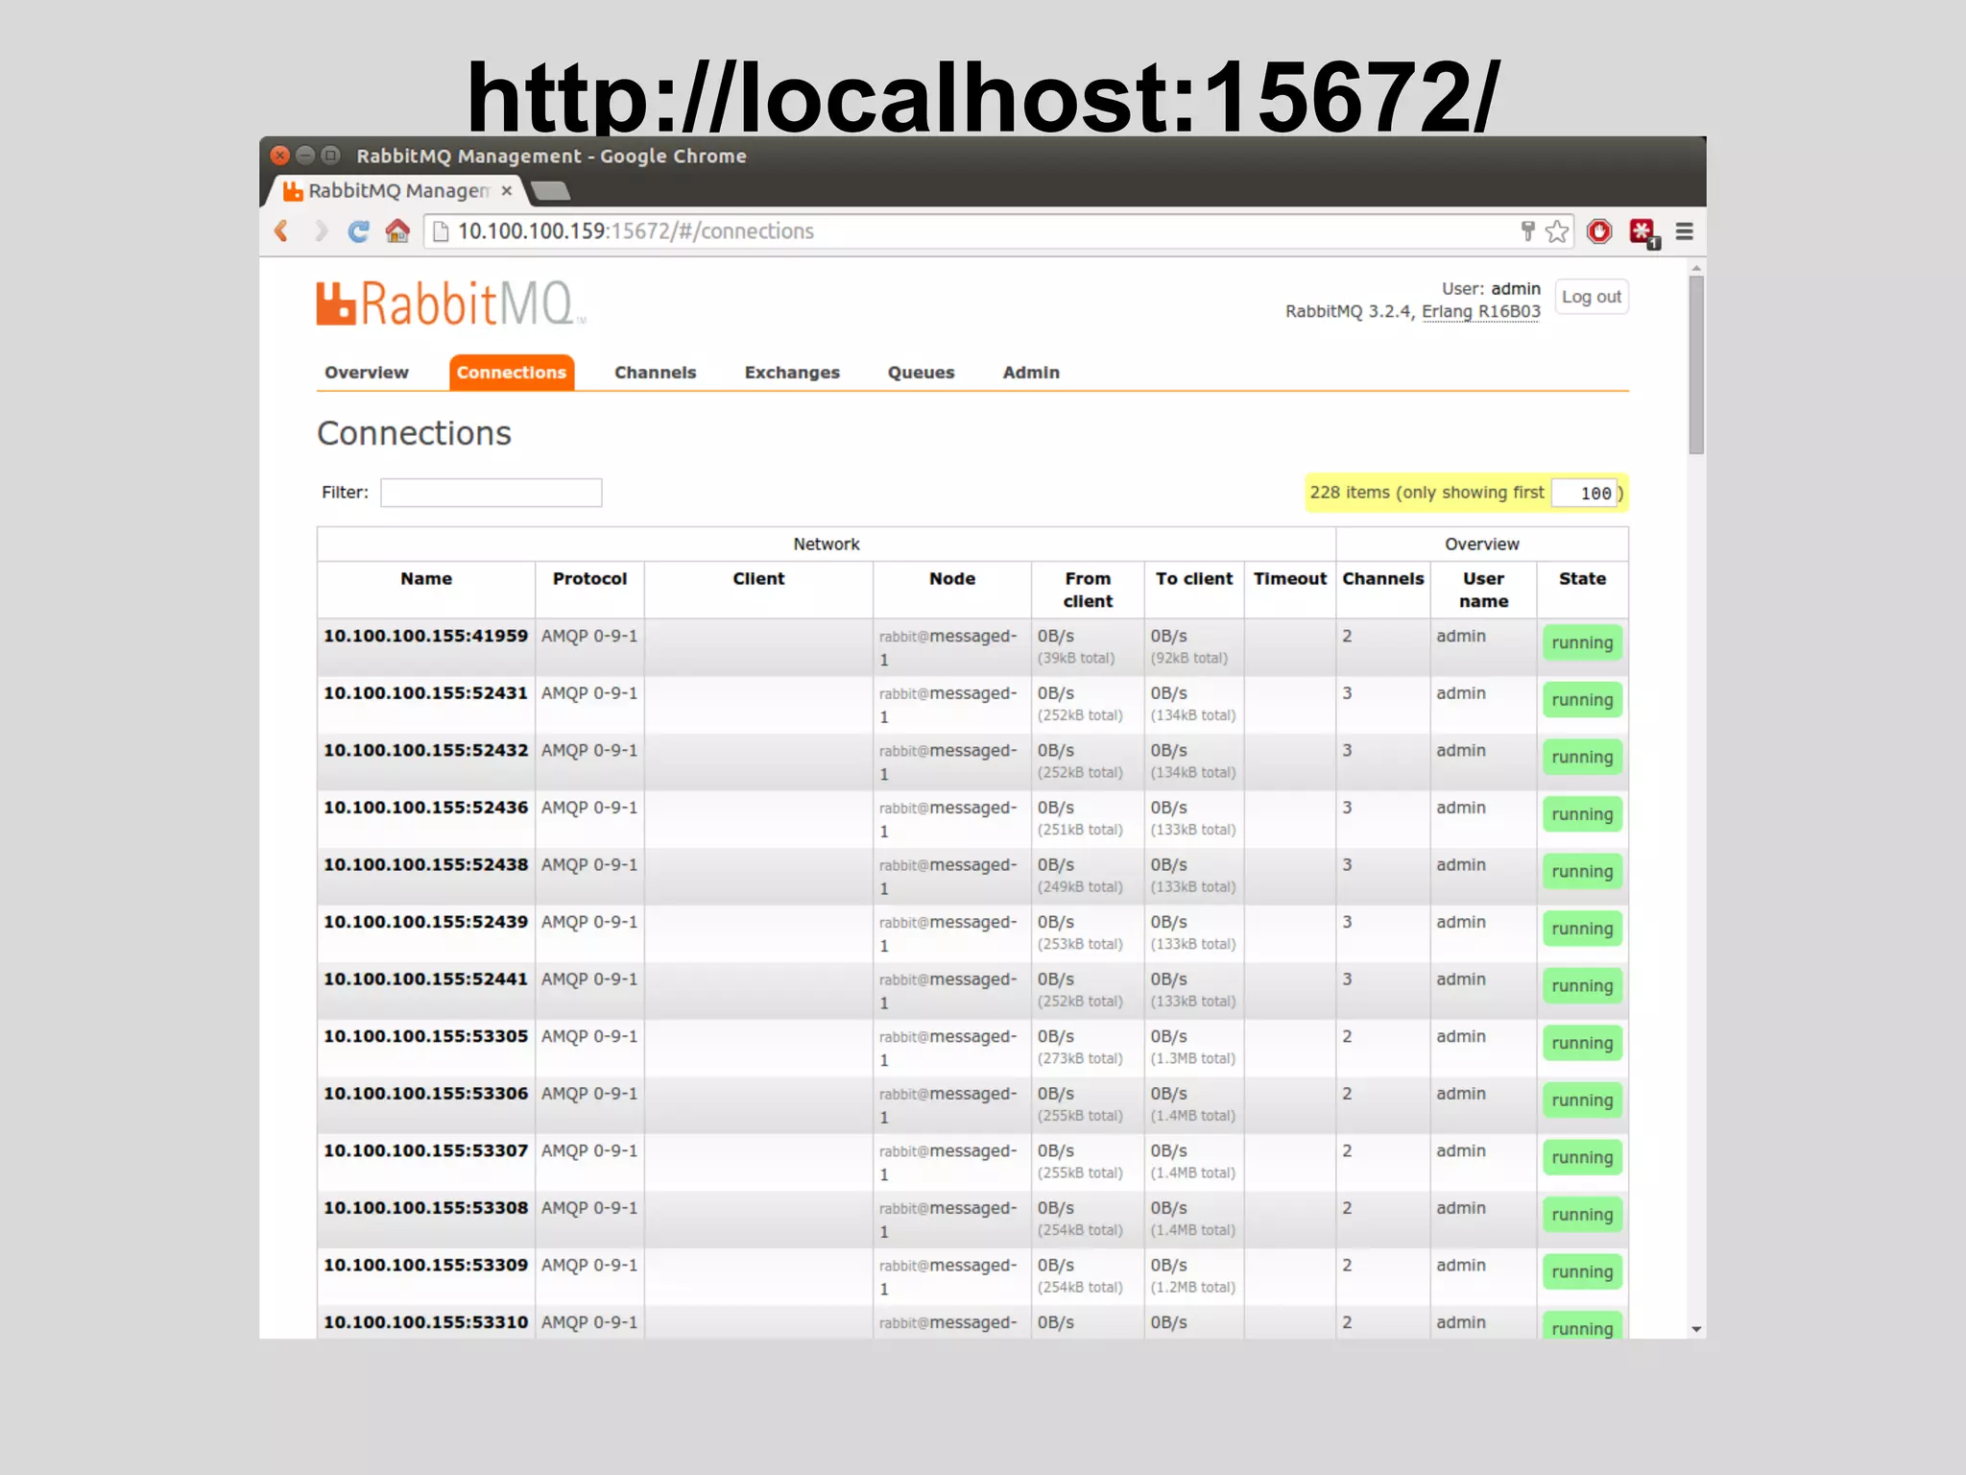Focus the Filter input field
1966x1475 pixels.
pyautogui.click(x=491, y=493)
